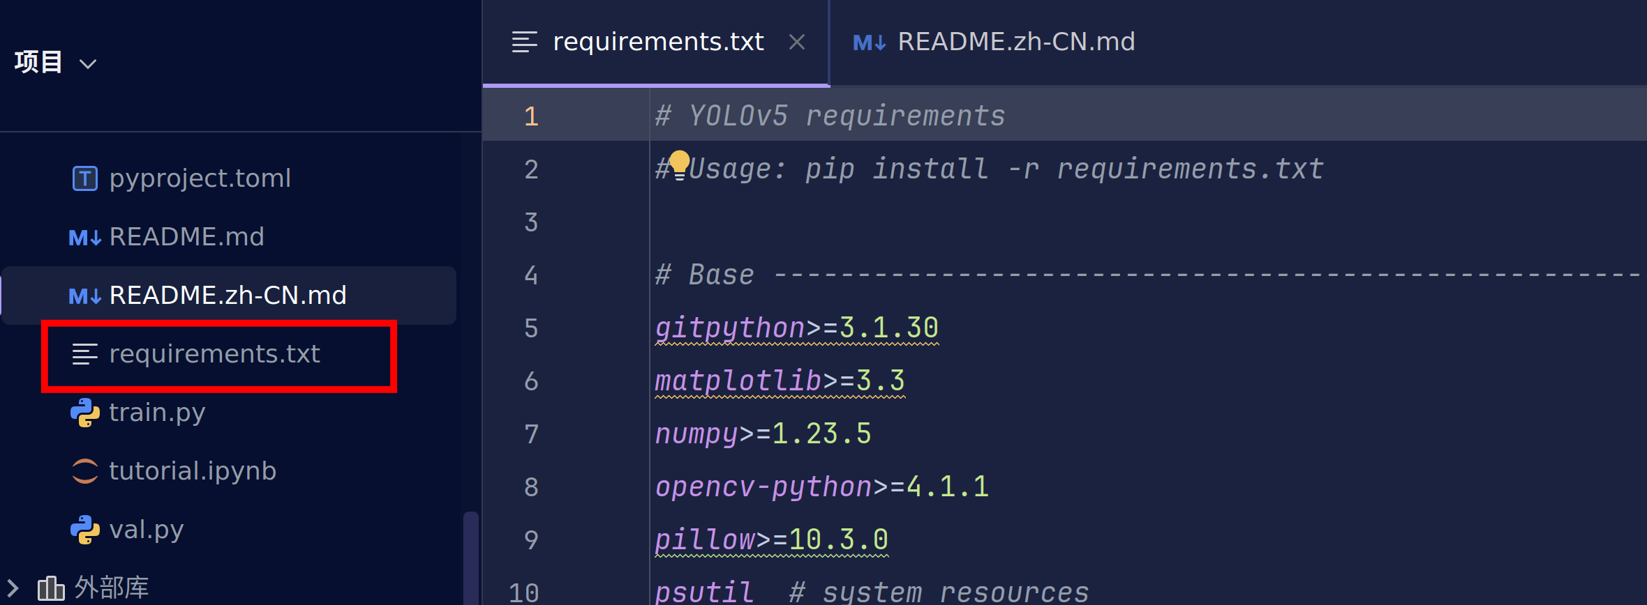Image resolution: width=1647 pixels, height=605 pixels.
Task: Click the library icon beside 外部库
Action: 51,588
